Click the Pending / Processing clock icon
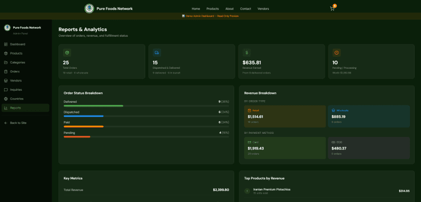This screenshot has width=421, height=202. [336, 52]
